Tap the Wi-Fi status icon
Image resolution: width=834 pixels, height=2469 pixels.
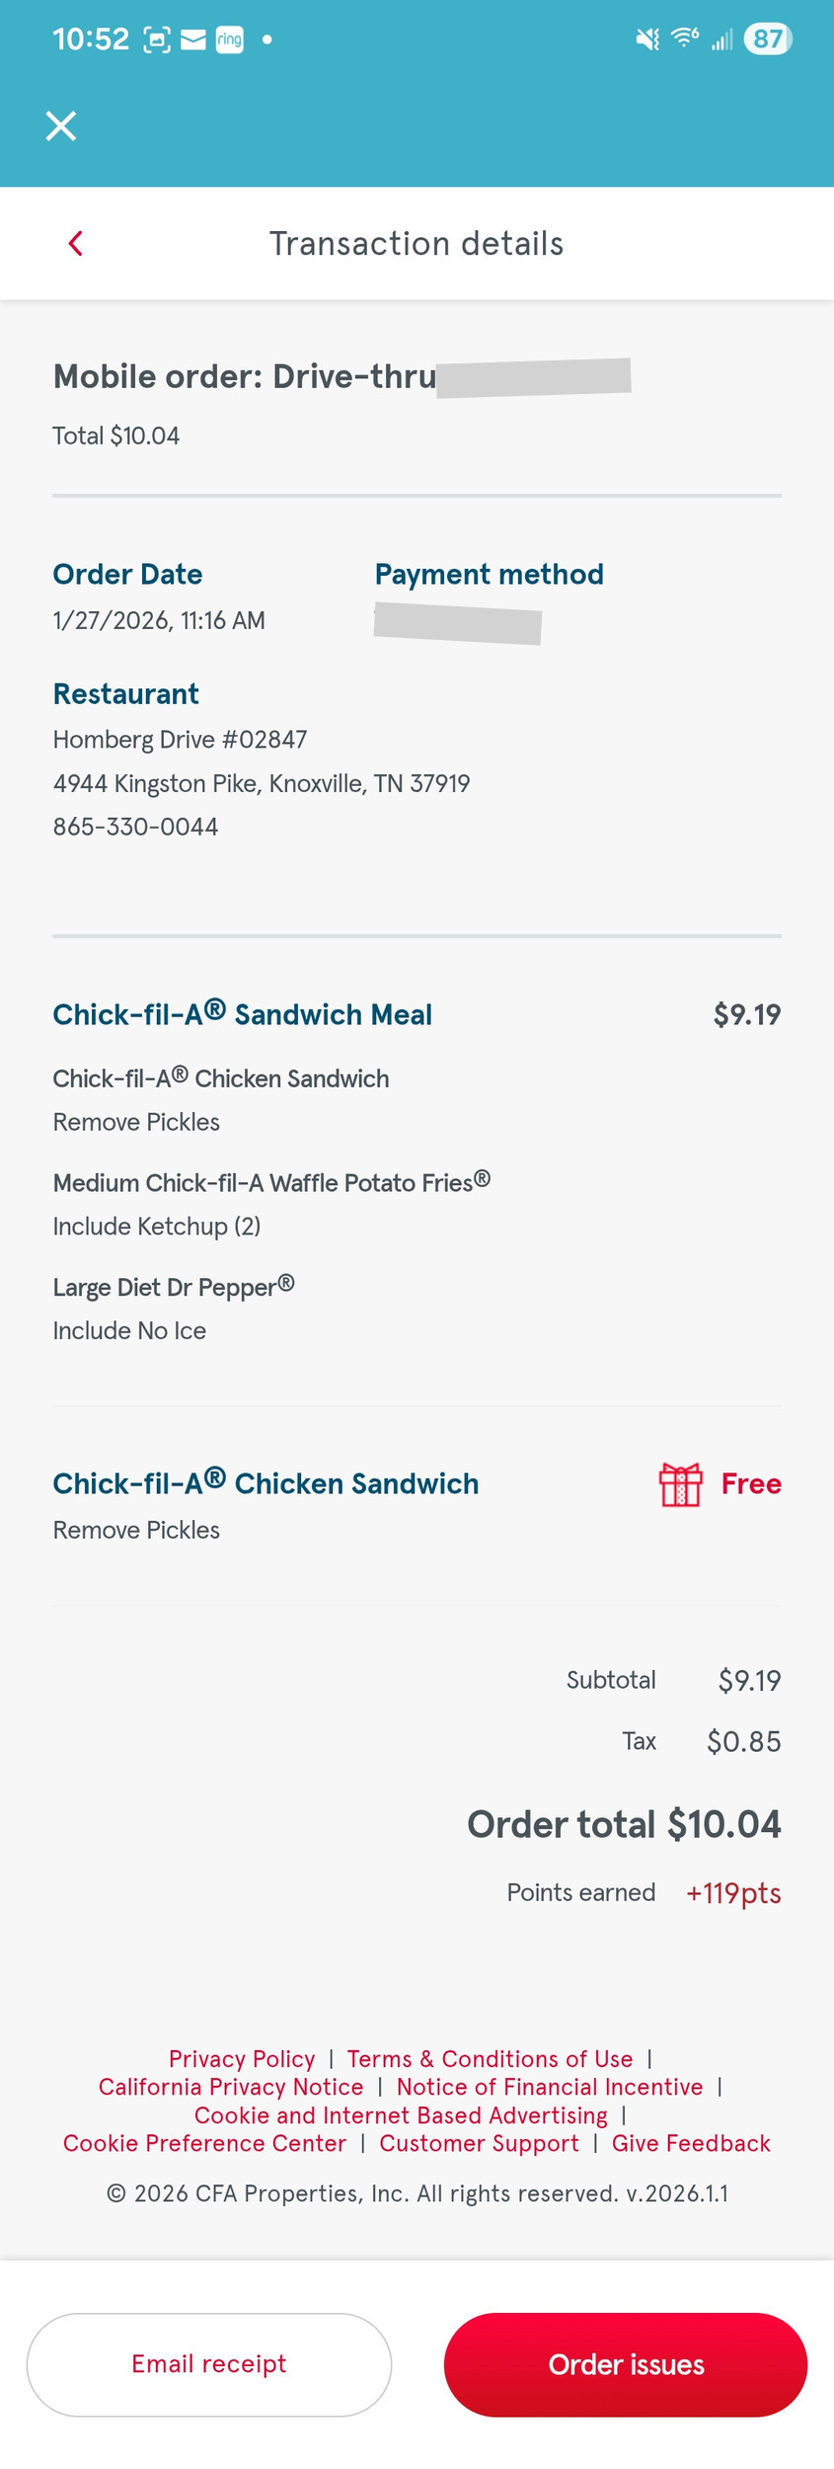[x=684, y=39]
